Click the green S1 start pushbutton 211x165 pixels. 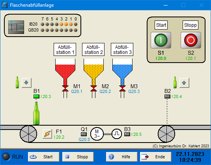[161, 40]
